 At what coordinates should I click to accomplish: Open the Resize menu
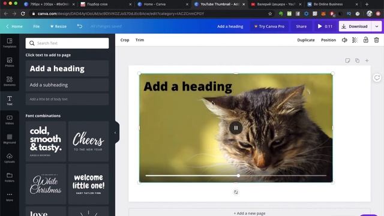click(58, 26)
